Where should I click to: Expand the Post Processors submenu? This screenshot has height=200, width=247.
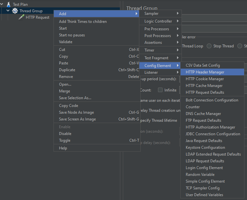(x=160, y=36)
